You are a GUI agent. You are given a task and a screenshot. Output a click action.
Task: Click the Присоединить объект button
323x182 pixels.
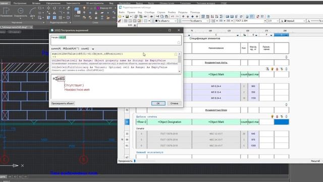(63, 103)
